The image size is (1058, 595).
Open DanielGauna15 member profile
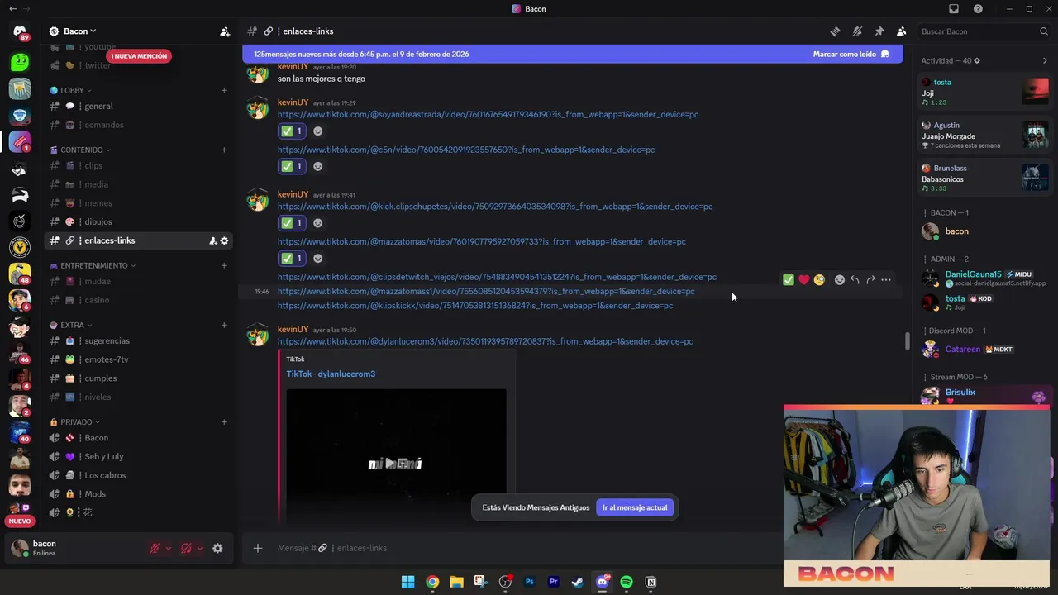(x=984, y=278)
